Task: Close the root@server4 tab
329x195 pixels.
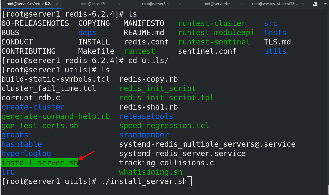Action: (241, 4)
